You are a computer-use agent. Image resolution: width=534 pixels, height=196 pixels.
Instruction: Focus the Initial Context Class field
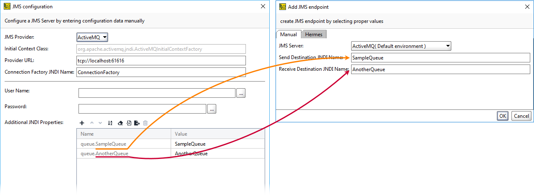(x=161, y=49)
